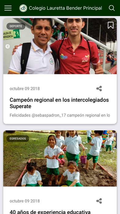Share the Campeón regional article

[99, 89]
